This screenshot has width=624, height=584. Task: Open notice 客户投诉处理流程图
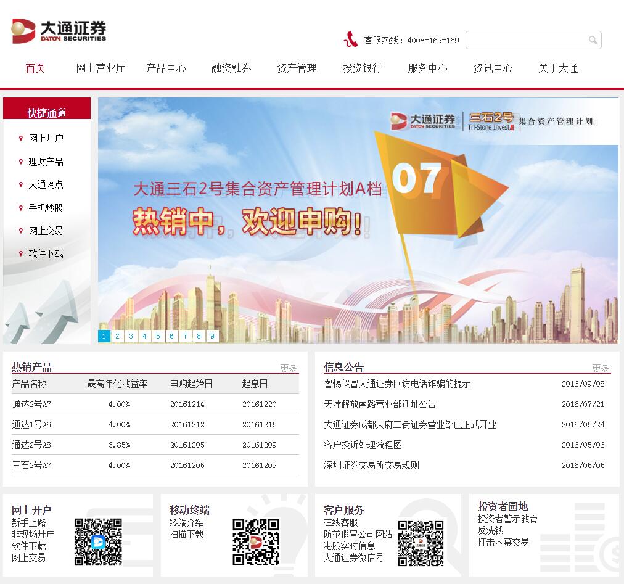click(x=363, y=445)
